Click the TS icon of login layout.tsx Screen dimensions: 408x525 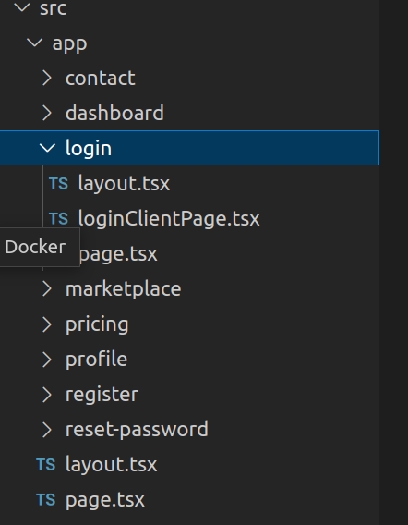coord(58,184)
